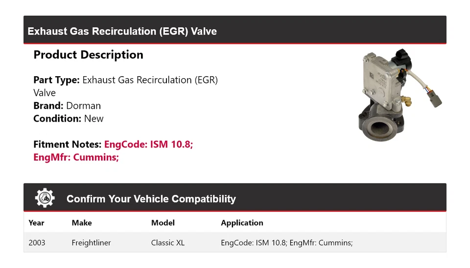470x268 pixels.
Task: Click the Application column header
Action: coord(242,223)
